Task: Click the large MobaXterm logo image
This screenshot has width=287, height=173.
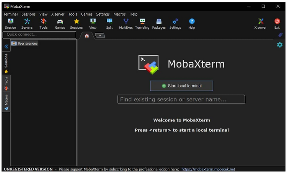Action: pos(148,65)
